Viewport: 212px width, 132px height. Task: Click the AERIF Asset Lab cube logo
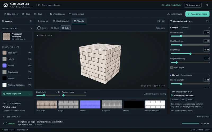[x=6, y=5]
